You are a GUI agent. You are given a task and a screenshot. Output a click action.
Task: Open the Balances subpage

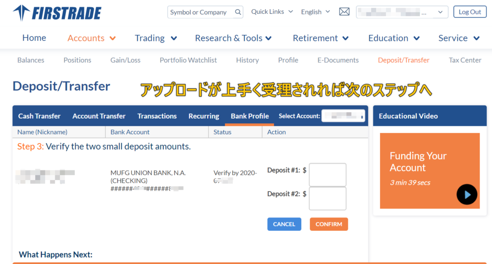click(31, 60)
